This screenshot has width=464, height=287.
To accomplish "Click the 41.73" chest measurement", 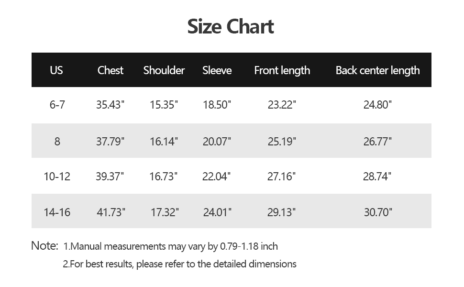I will tap(111, 212).
